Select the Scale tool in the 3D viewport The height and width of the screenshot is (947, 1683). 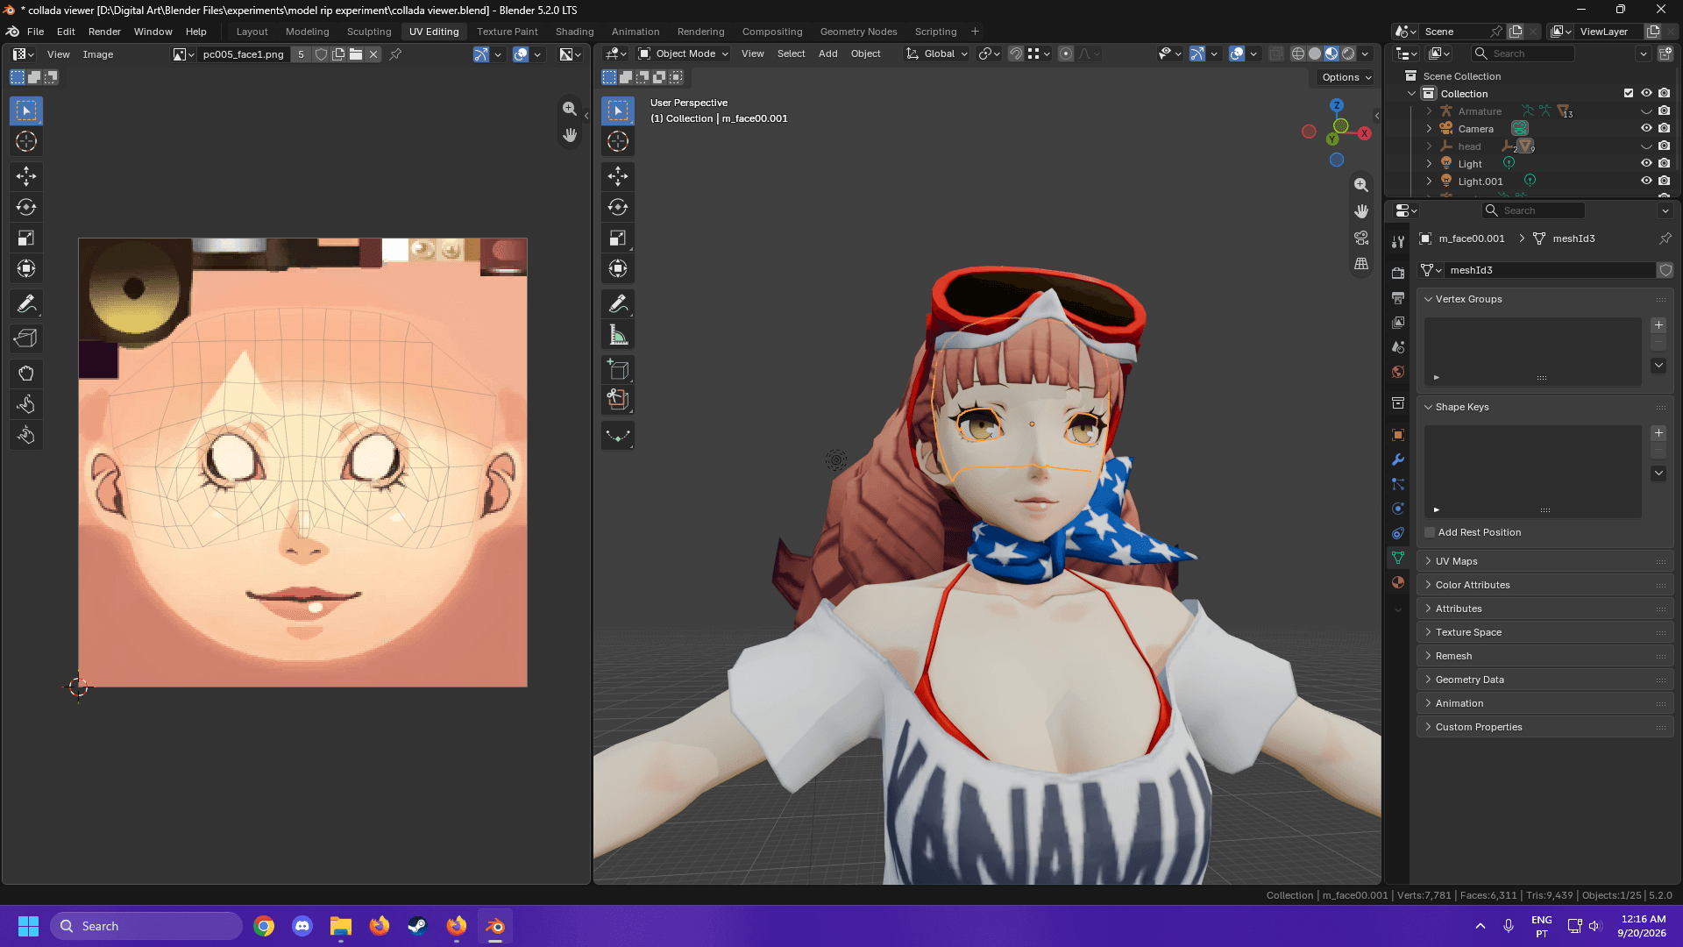[618, 239]
